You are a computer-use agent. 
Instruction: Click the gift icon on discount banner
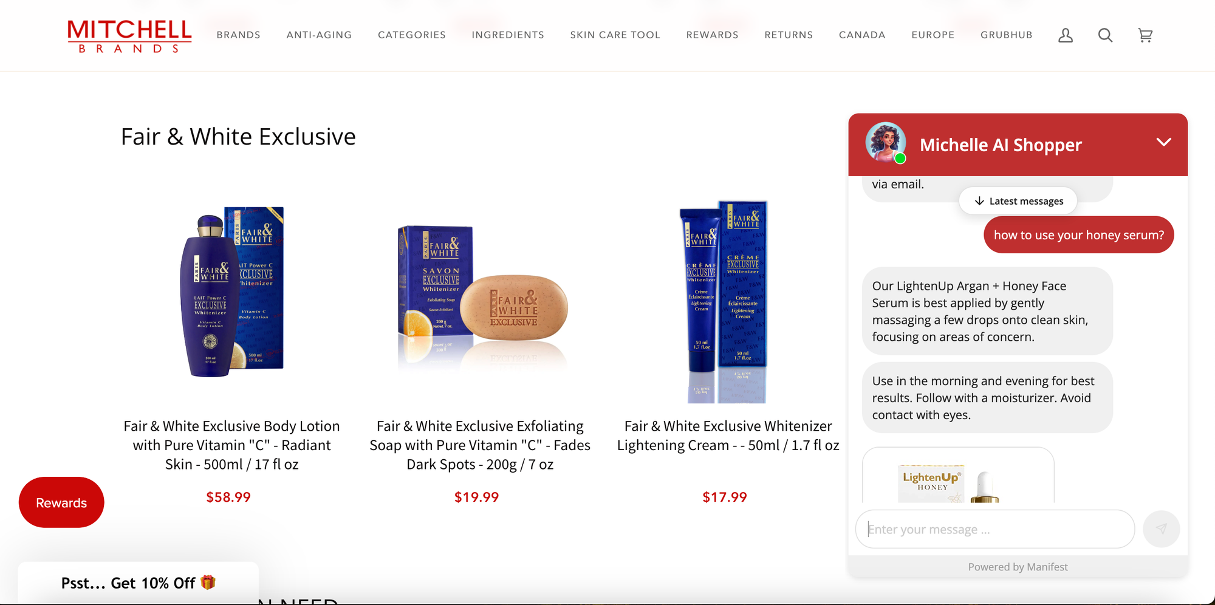pos(208,583)
